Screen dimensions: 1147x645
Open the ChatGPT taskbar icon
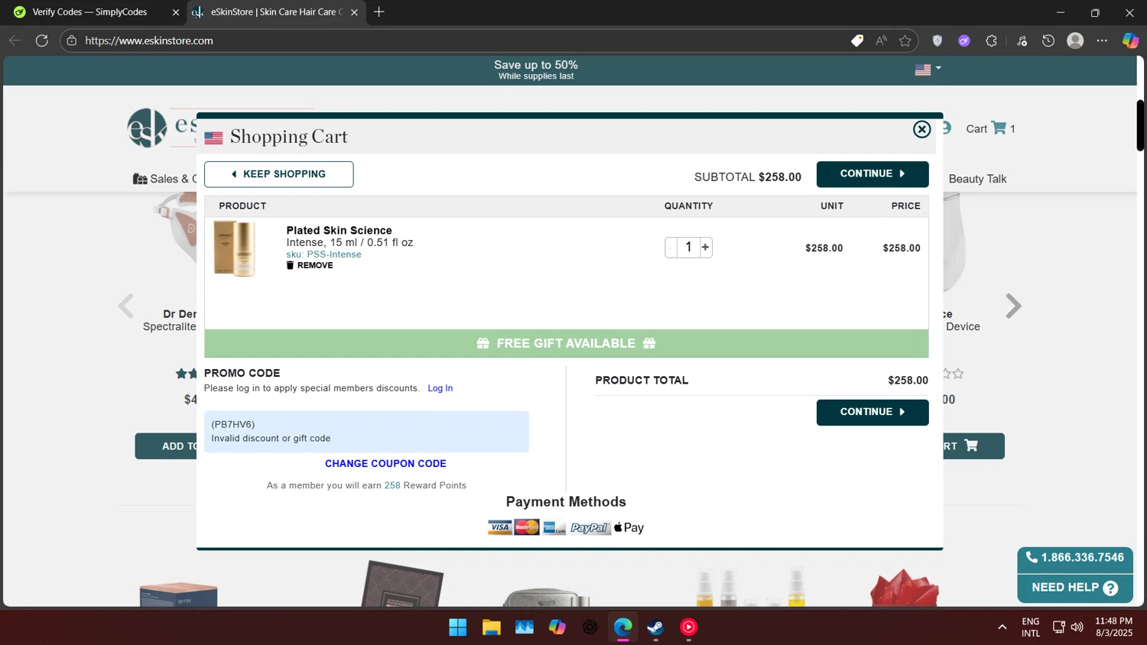click(x=590, y=627)
